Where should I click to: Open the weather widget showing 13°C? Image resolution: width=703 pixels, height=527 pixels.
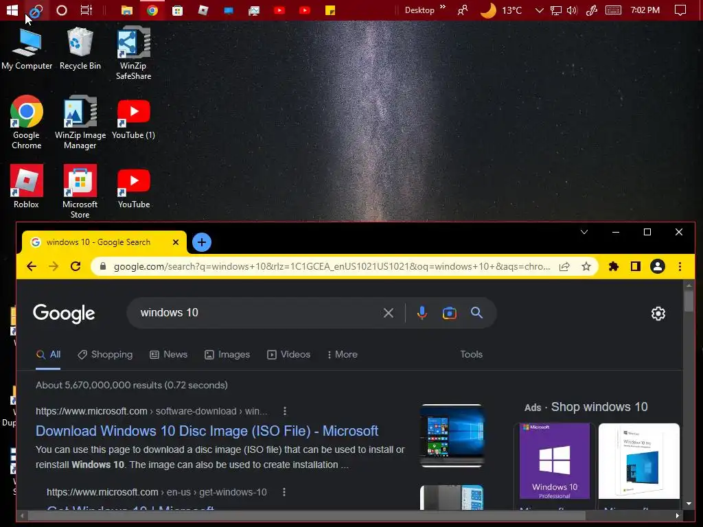501,10
